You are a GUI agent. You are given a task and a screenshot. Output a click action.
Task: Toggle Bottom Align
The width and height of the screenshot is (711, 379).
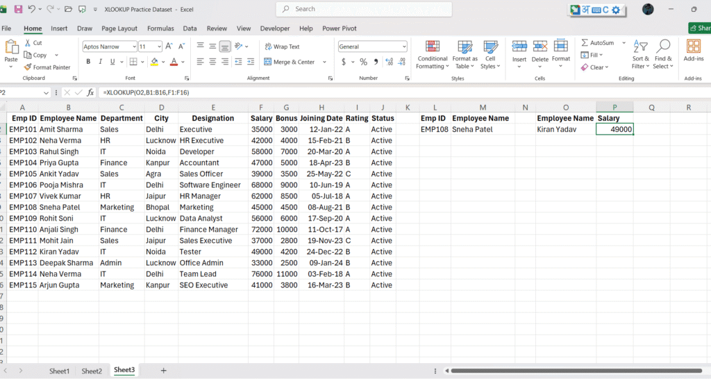(225, 47)
